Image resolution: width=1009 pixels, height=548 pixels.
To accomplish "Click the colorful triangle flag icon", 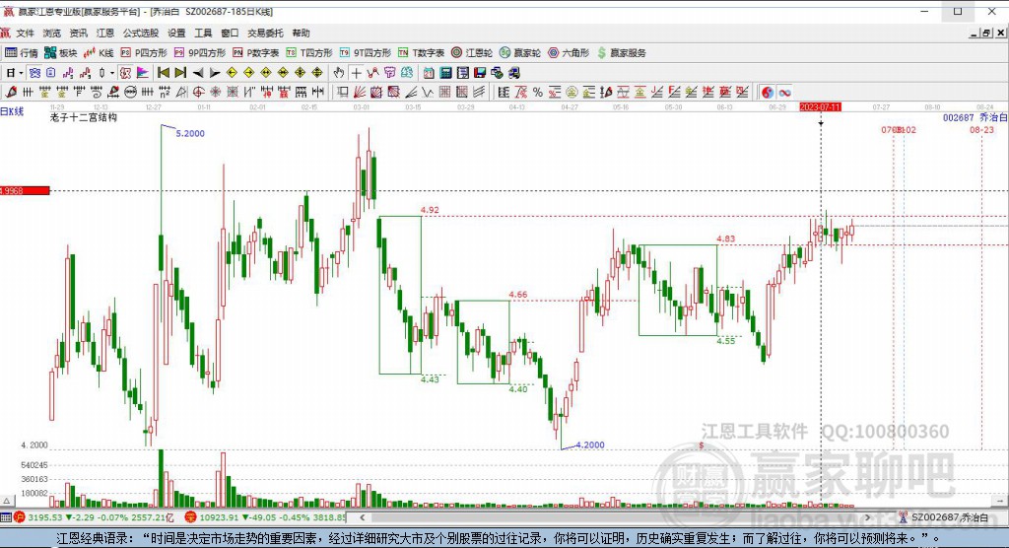I will click(x=142, y=73).
